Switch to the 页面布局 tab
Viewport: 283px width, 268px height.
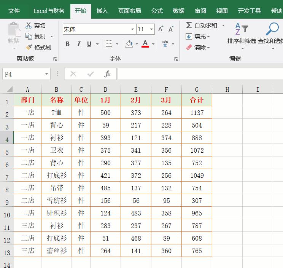click(x=129, y=11)
